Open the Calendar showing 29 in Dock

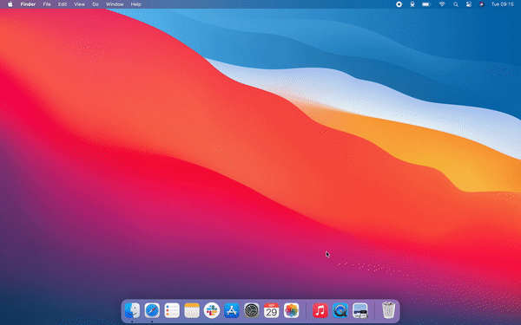coord(272,311)
